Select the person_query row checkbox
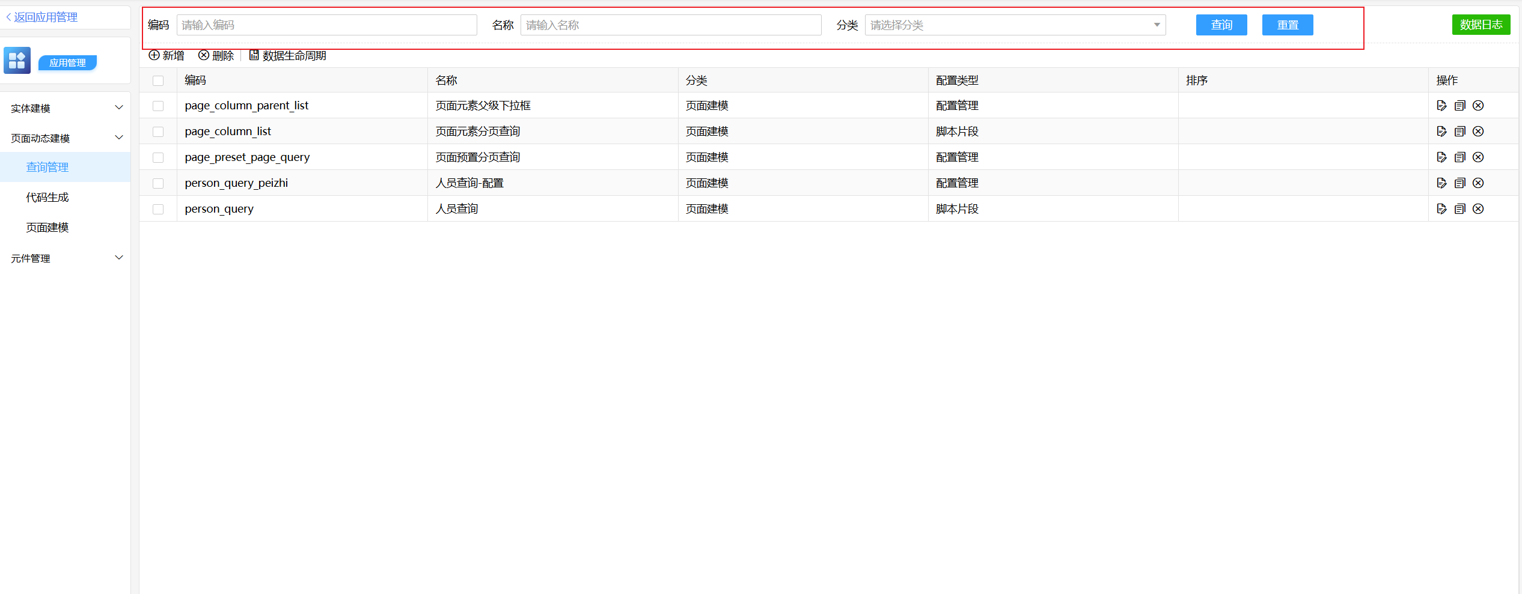The image size is (1522, 594). coord(158,209)
